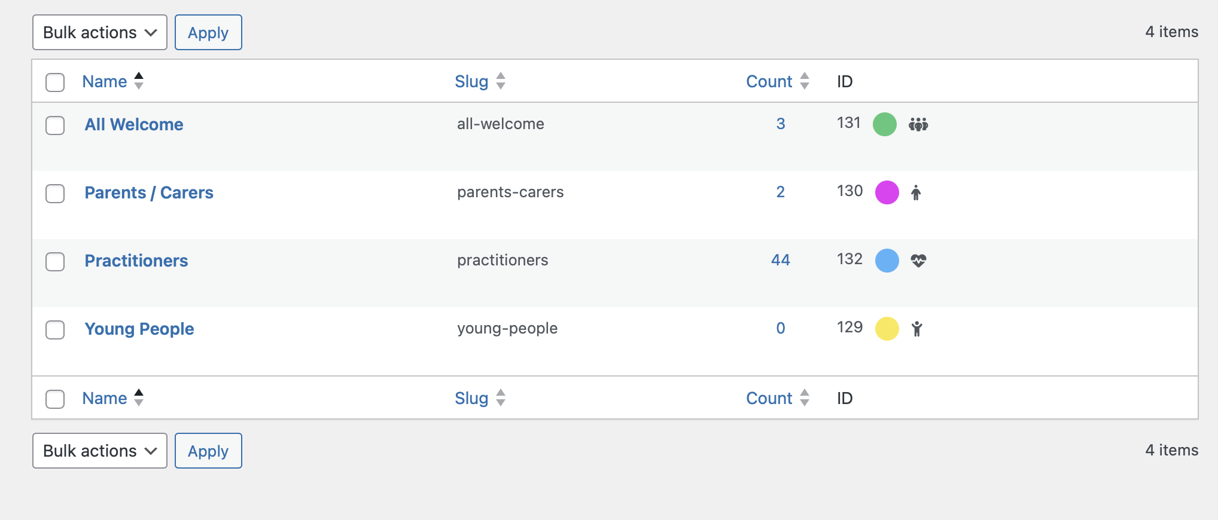
Task: Click the green color swatch for All Welcome
Action: pos(885,124)
